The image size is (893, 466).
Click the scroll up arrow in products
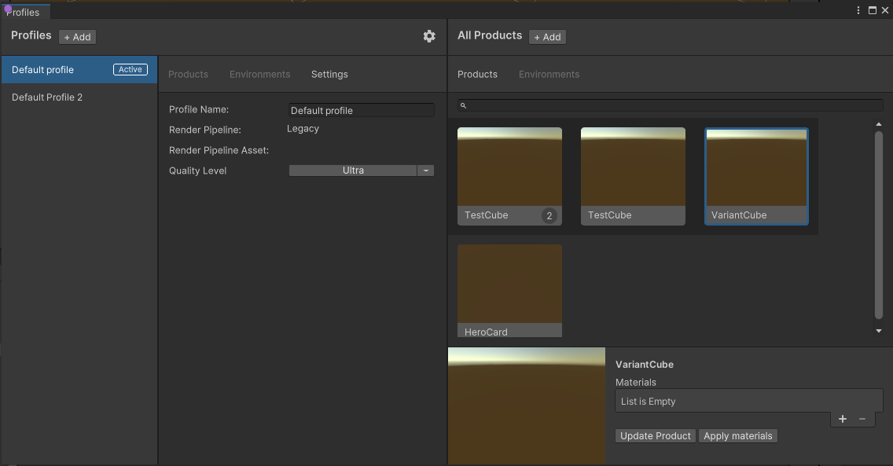click(x=879, y=124)
